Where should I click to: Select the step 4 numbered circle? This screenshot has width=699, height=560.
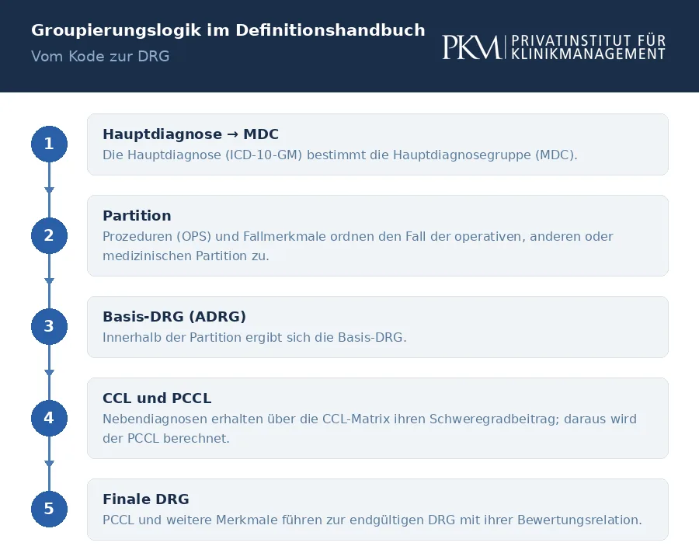[49, 418]
